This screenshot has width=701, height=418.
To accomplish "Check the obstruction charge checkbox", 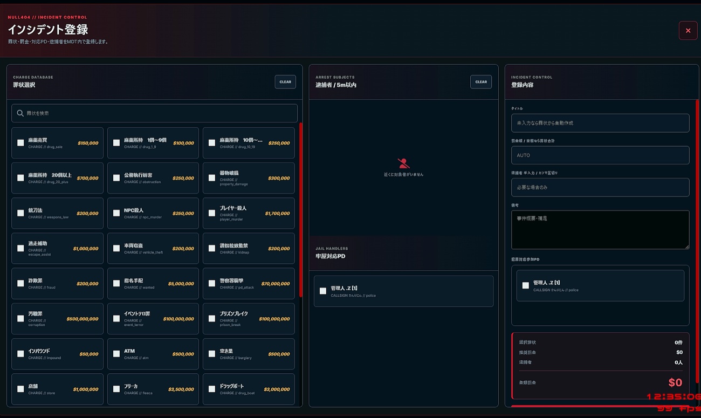I will (116, 178).
